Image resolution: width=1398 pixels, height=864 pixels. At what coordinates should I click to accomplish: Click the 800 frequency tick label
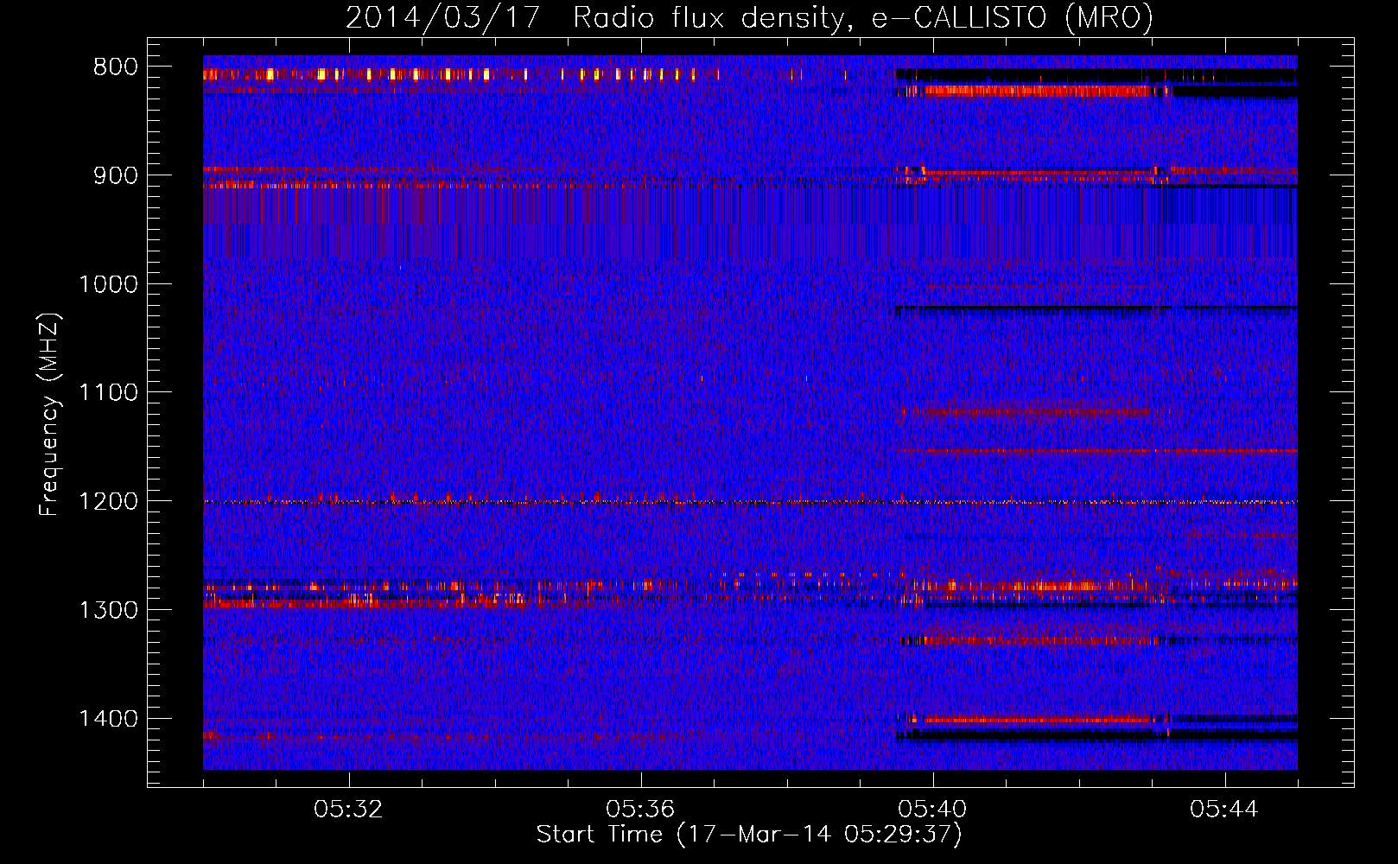point(115,67)
